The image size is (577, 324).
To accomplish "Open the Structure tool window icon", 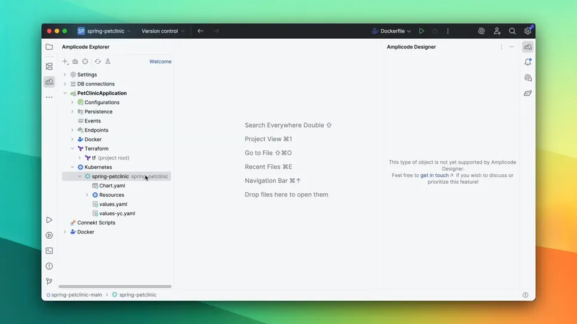I will 49,66.
